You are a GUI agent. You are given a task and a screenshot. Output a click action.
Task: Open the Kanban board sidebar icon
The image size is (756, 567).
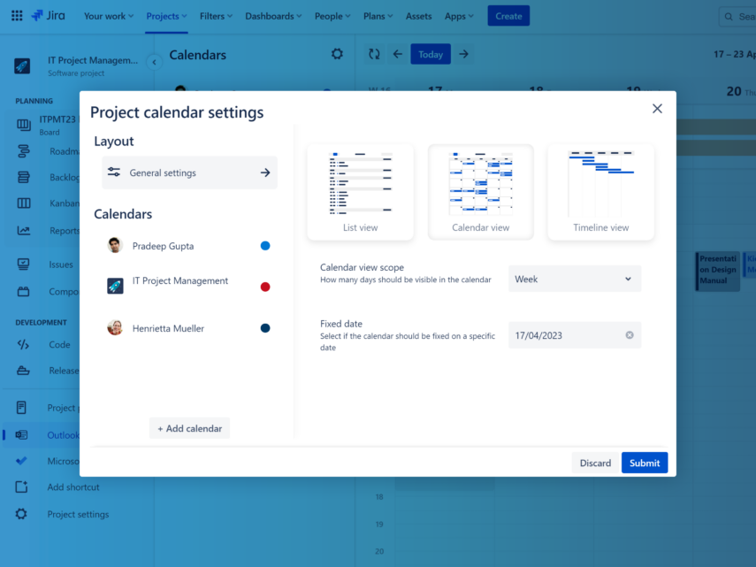24,203
